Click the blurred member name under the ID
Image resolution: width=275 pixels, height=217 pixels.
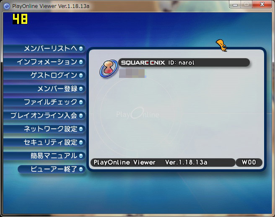pyautogui.click(x=132, y=73)
